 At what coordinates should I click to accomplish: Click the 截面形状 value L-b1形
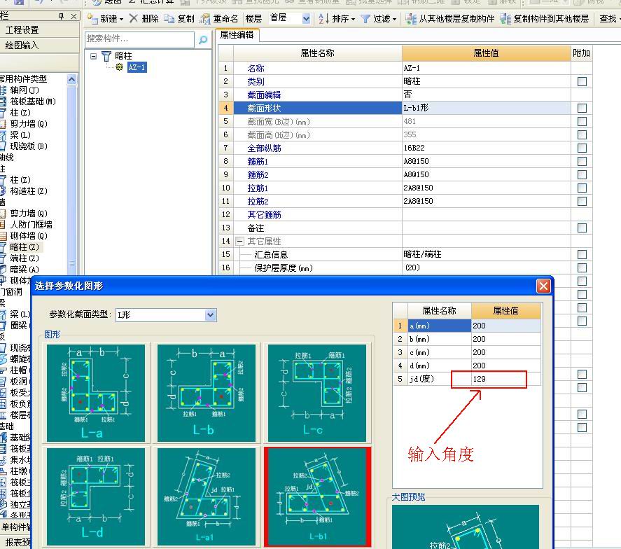coord(486,108)
